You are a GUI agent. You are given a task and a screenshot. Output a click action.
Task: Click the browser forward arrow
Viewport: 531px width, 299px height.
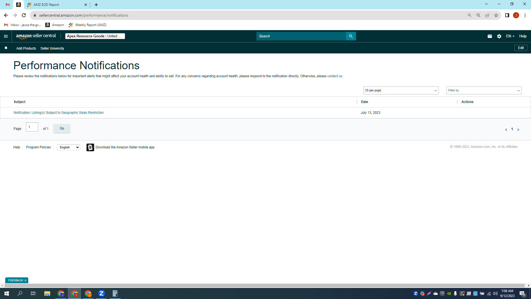15,15
